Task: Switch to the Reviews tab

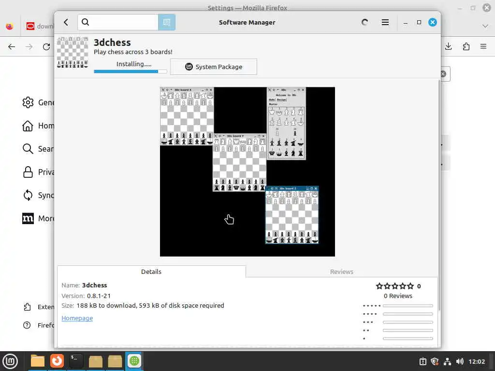Action: pos(342,271)
